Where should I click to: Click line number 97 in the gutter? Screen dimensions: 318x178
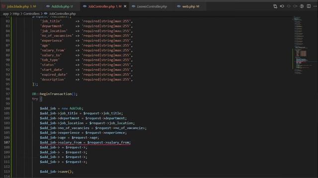coord(7,94)
